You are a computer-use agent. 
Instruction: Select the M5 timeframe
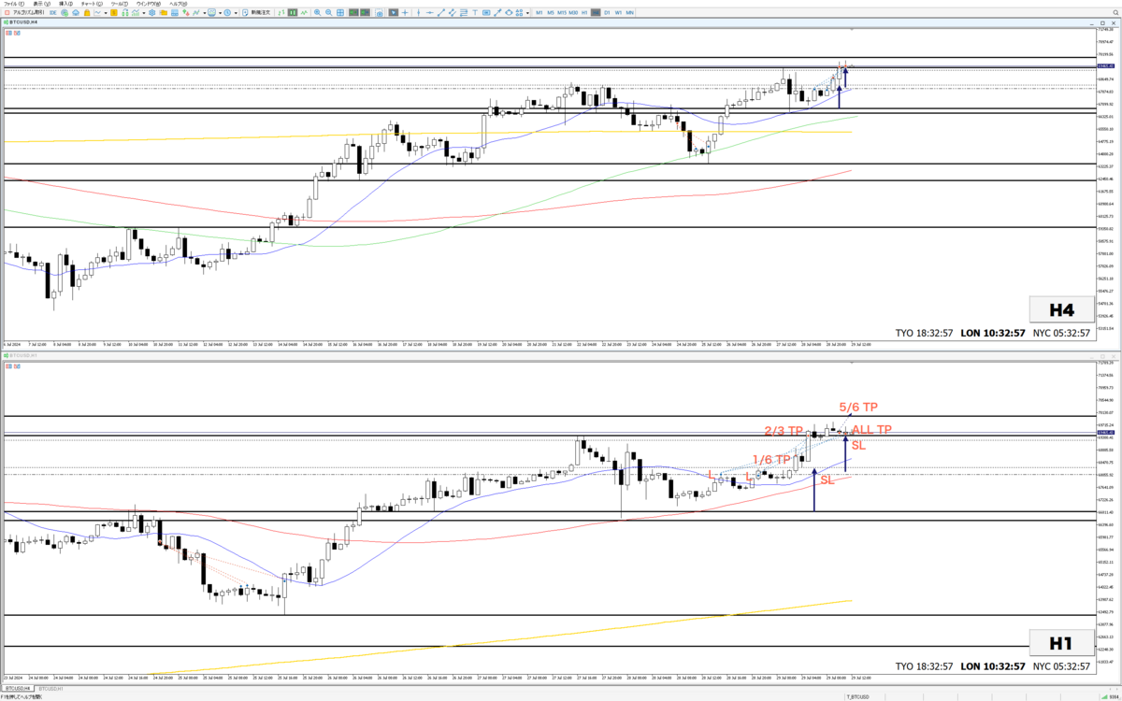[551, 12]
